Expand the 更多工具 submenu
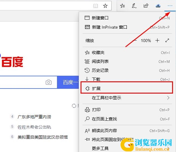Viewport: 176px width, 152px height. point(126,148)
